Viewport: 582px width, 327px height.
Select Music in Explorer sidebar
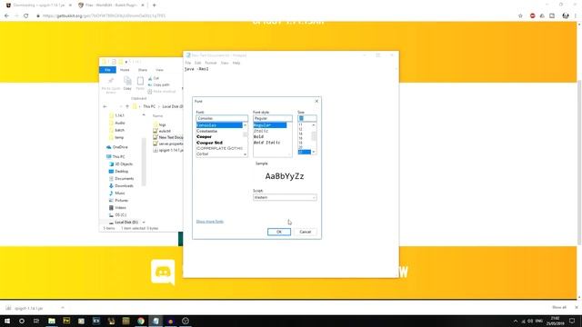pyautogui.click(x=117, y=193)
